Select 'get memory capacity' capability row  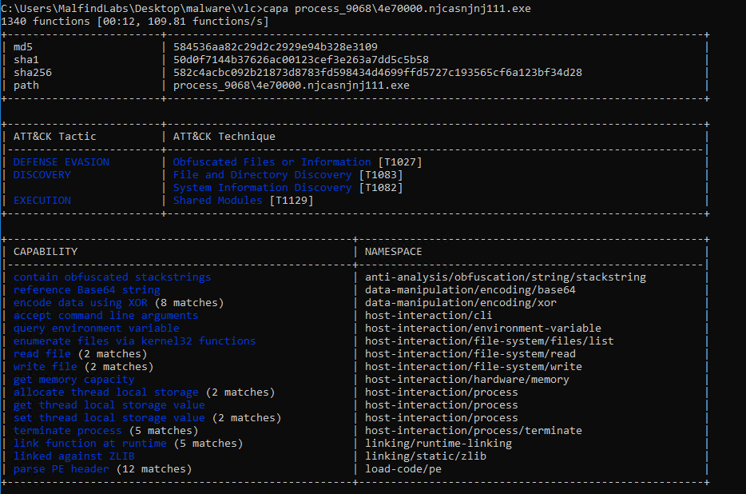(73, 380)
